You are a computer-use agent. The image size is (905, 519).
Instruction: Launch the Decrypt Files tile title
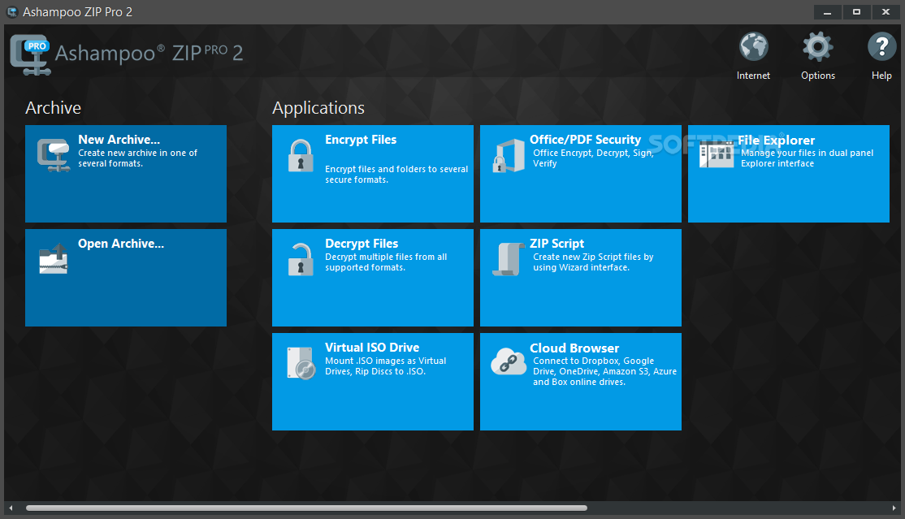[x=362, y=244]
